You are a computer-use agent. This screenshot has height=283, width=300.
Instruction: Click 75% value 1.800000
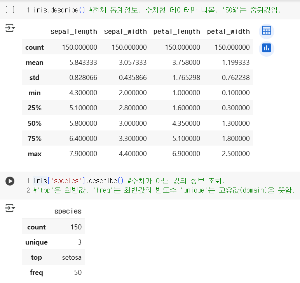pyautogui.click(x=236, y=138)
